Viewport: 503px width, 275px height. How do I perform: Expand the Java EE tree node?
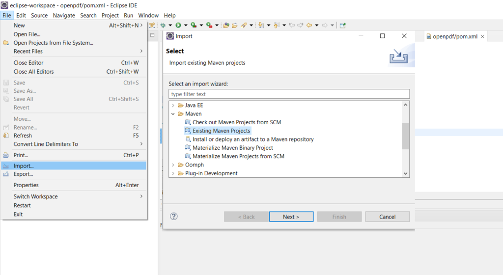point(173,105)
